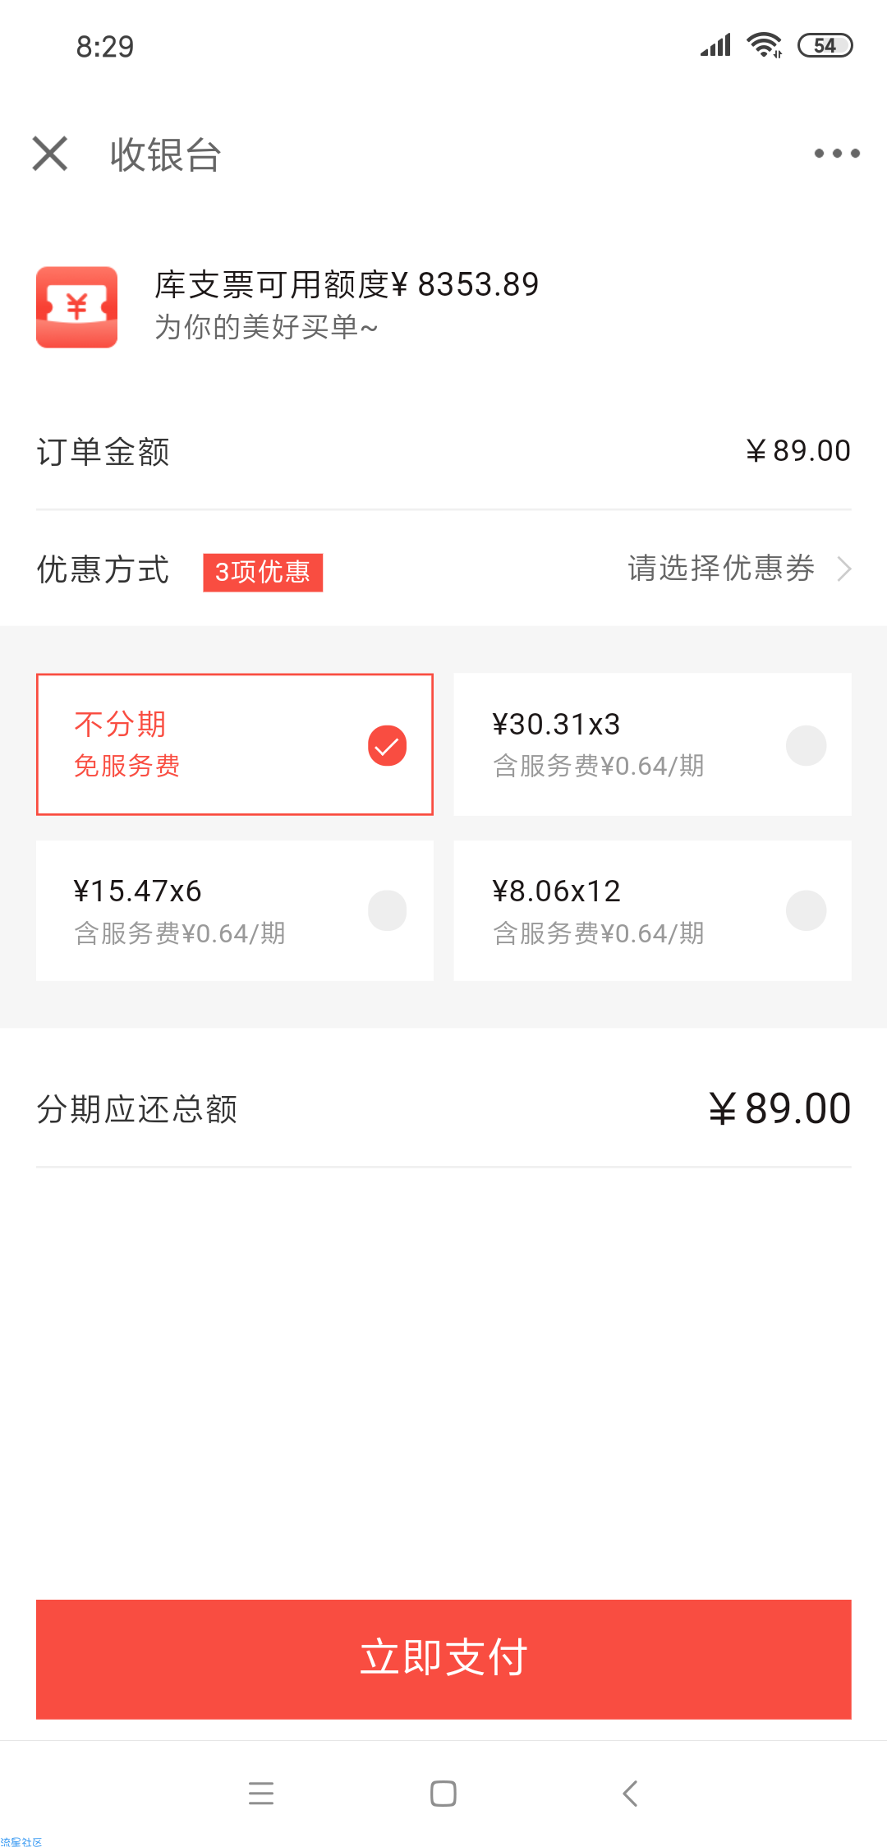Tap the battery indicator in status bar

click(x=825, y=46)
